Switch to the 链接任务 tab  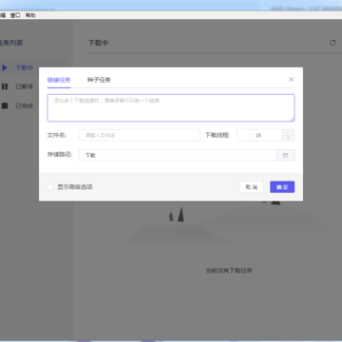coord(59,80)
